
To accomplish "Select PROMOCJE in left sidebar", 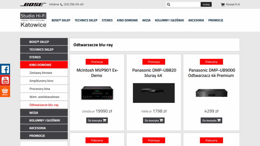I will [44, 136].
